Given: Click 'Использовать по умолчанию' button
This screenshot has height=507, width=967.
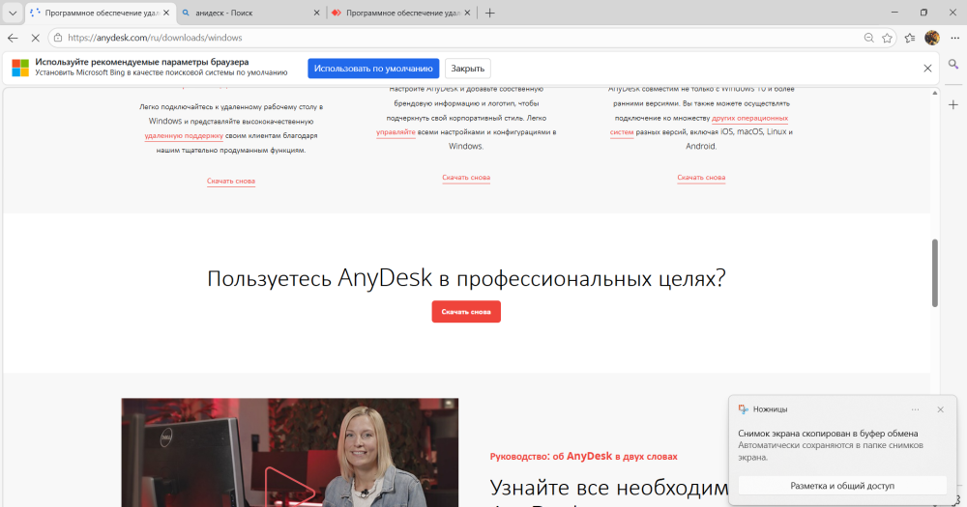Looking at the screenshot, I should (373, 69).
